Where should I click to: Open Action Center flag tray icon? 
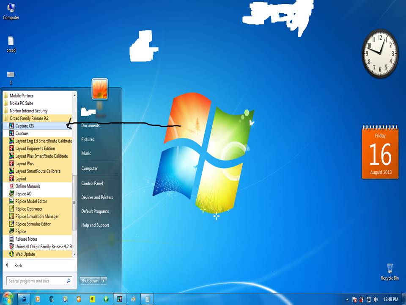355,299
